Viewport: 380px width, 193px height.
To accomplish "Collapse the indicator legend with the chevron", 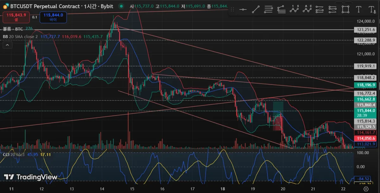I will tap(8, 45).
